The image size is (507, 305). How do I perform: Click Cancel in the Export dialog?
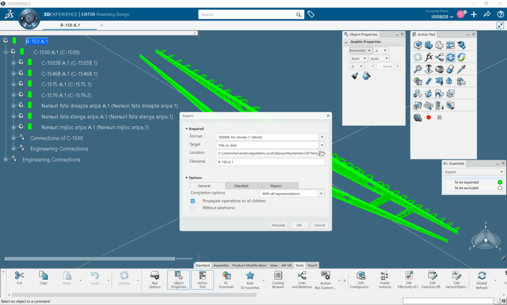pyautogui.click(x=319, y=225)
